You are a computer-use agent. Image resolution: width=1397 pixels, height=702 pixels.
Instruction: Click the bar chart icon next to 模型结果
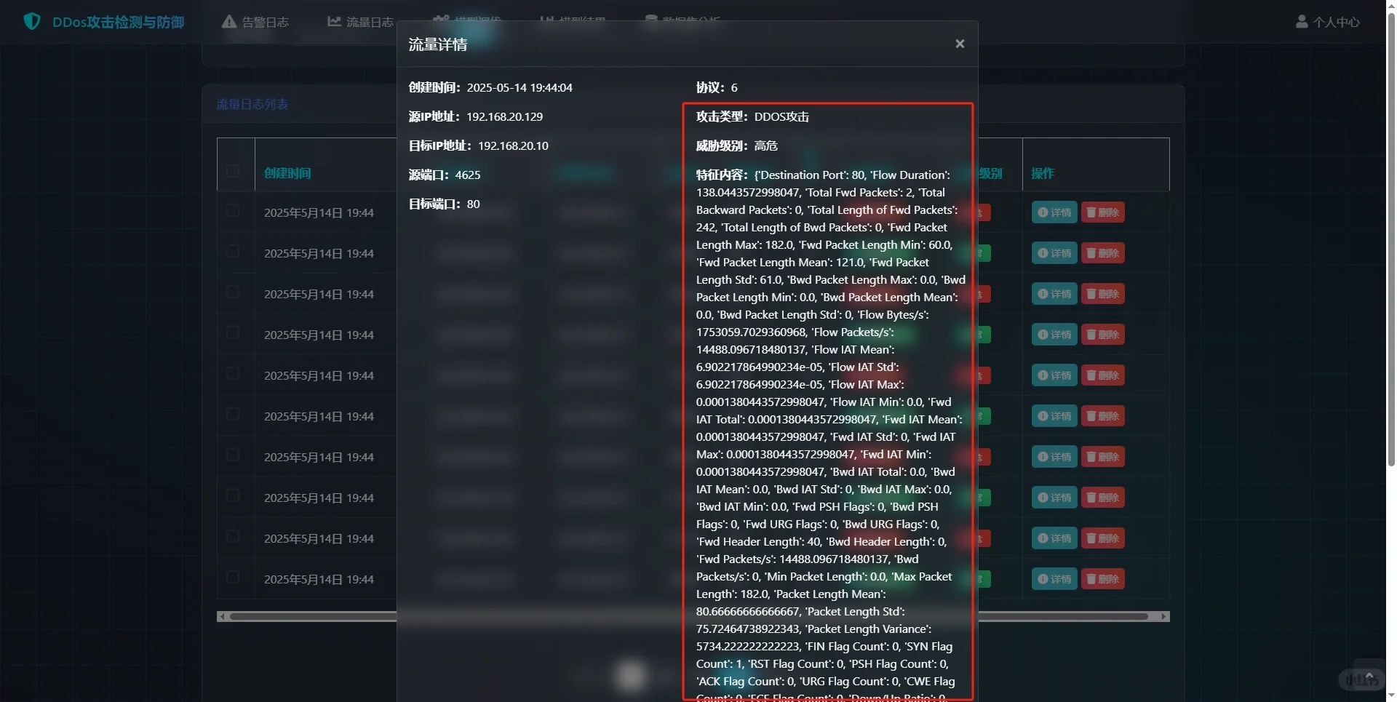tap(546, 17)
